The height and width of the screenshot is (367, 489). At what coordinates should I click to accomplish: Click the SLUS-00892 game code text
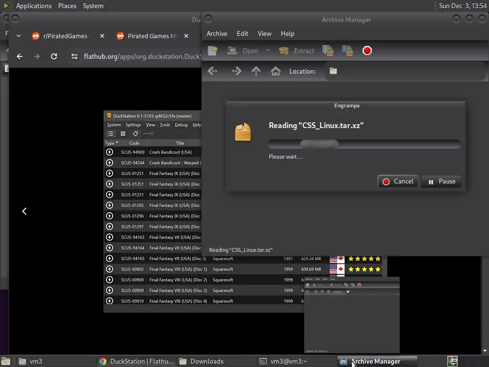pos(132,269)
